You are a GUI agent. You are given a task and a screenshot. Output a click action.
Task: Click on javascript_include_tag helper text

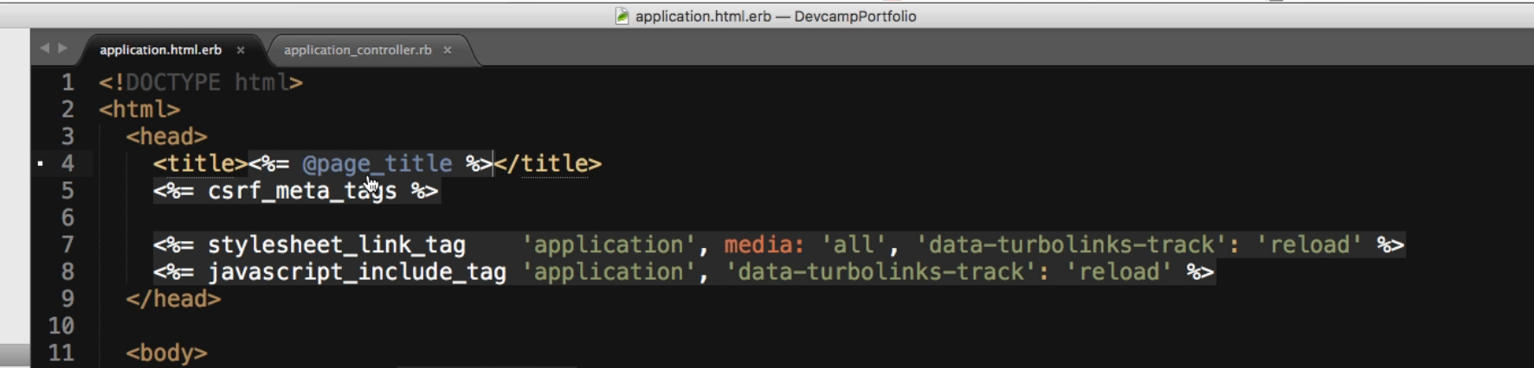click(x=356, y=272)
